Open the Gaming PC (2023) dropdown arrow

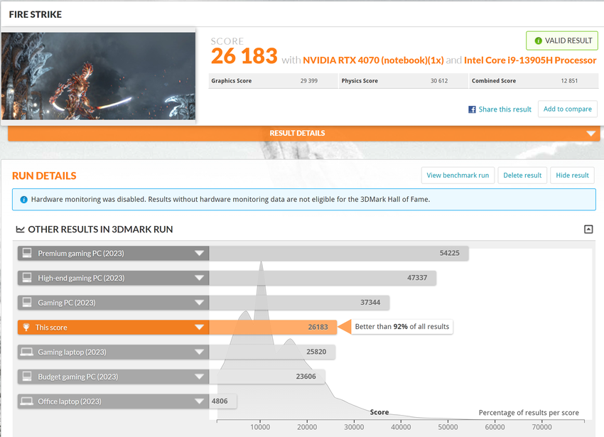200,303
